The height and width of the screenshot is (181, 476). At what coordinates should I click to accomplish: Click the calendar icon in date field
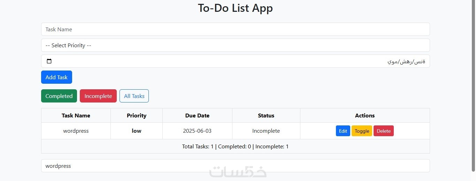[x=49, y=61]
